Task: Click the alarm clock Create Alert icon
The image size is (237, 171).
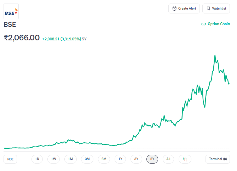Action: coord(174,8)
